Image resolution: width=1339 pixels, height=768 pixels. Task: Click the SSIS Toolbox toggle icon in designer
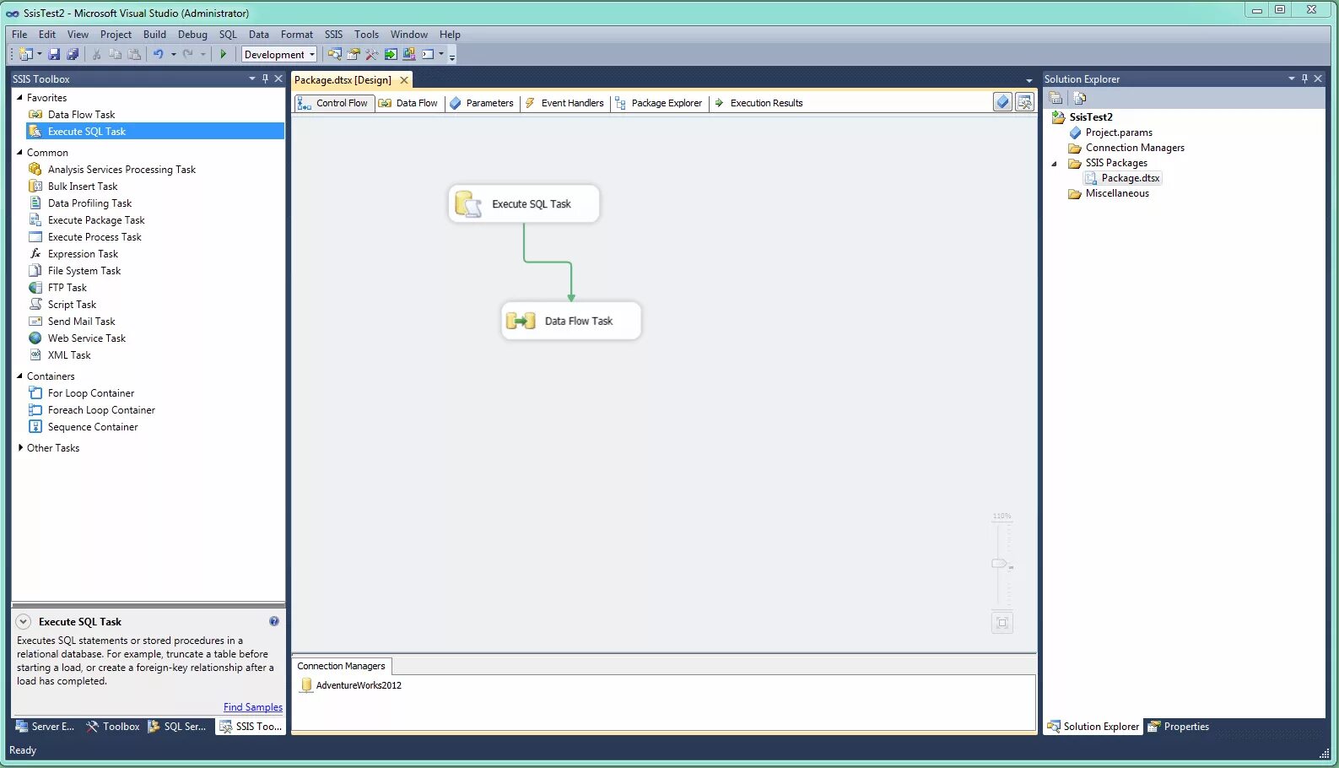[1024, 102]
